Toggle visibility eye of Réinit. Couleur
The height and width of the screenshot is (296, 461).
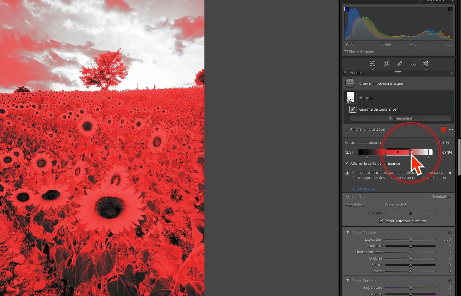(450, 281)
